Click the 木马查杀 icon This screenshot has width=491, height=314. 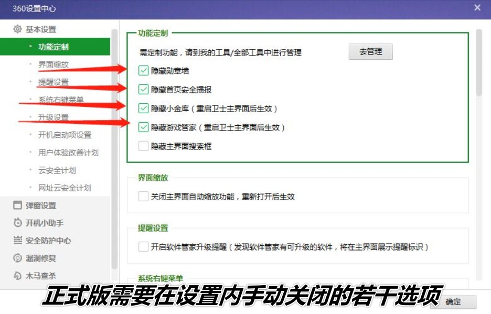click(x=17, y=276)
